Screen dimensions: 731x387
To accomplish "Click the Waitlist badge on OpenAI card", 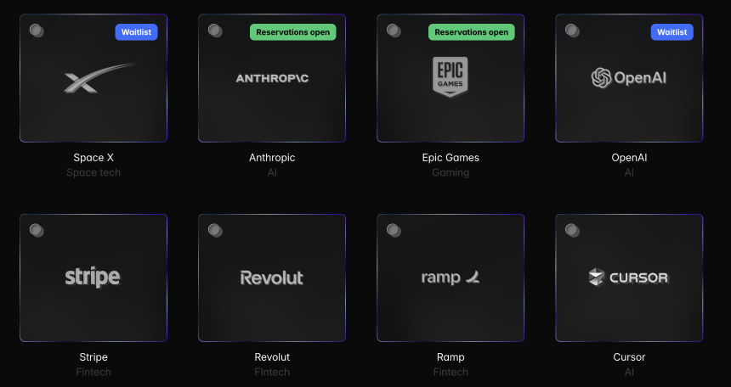I will (x=672, y=32).
